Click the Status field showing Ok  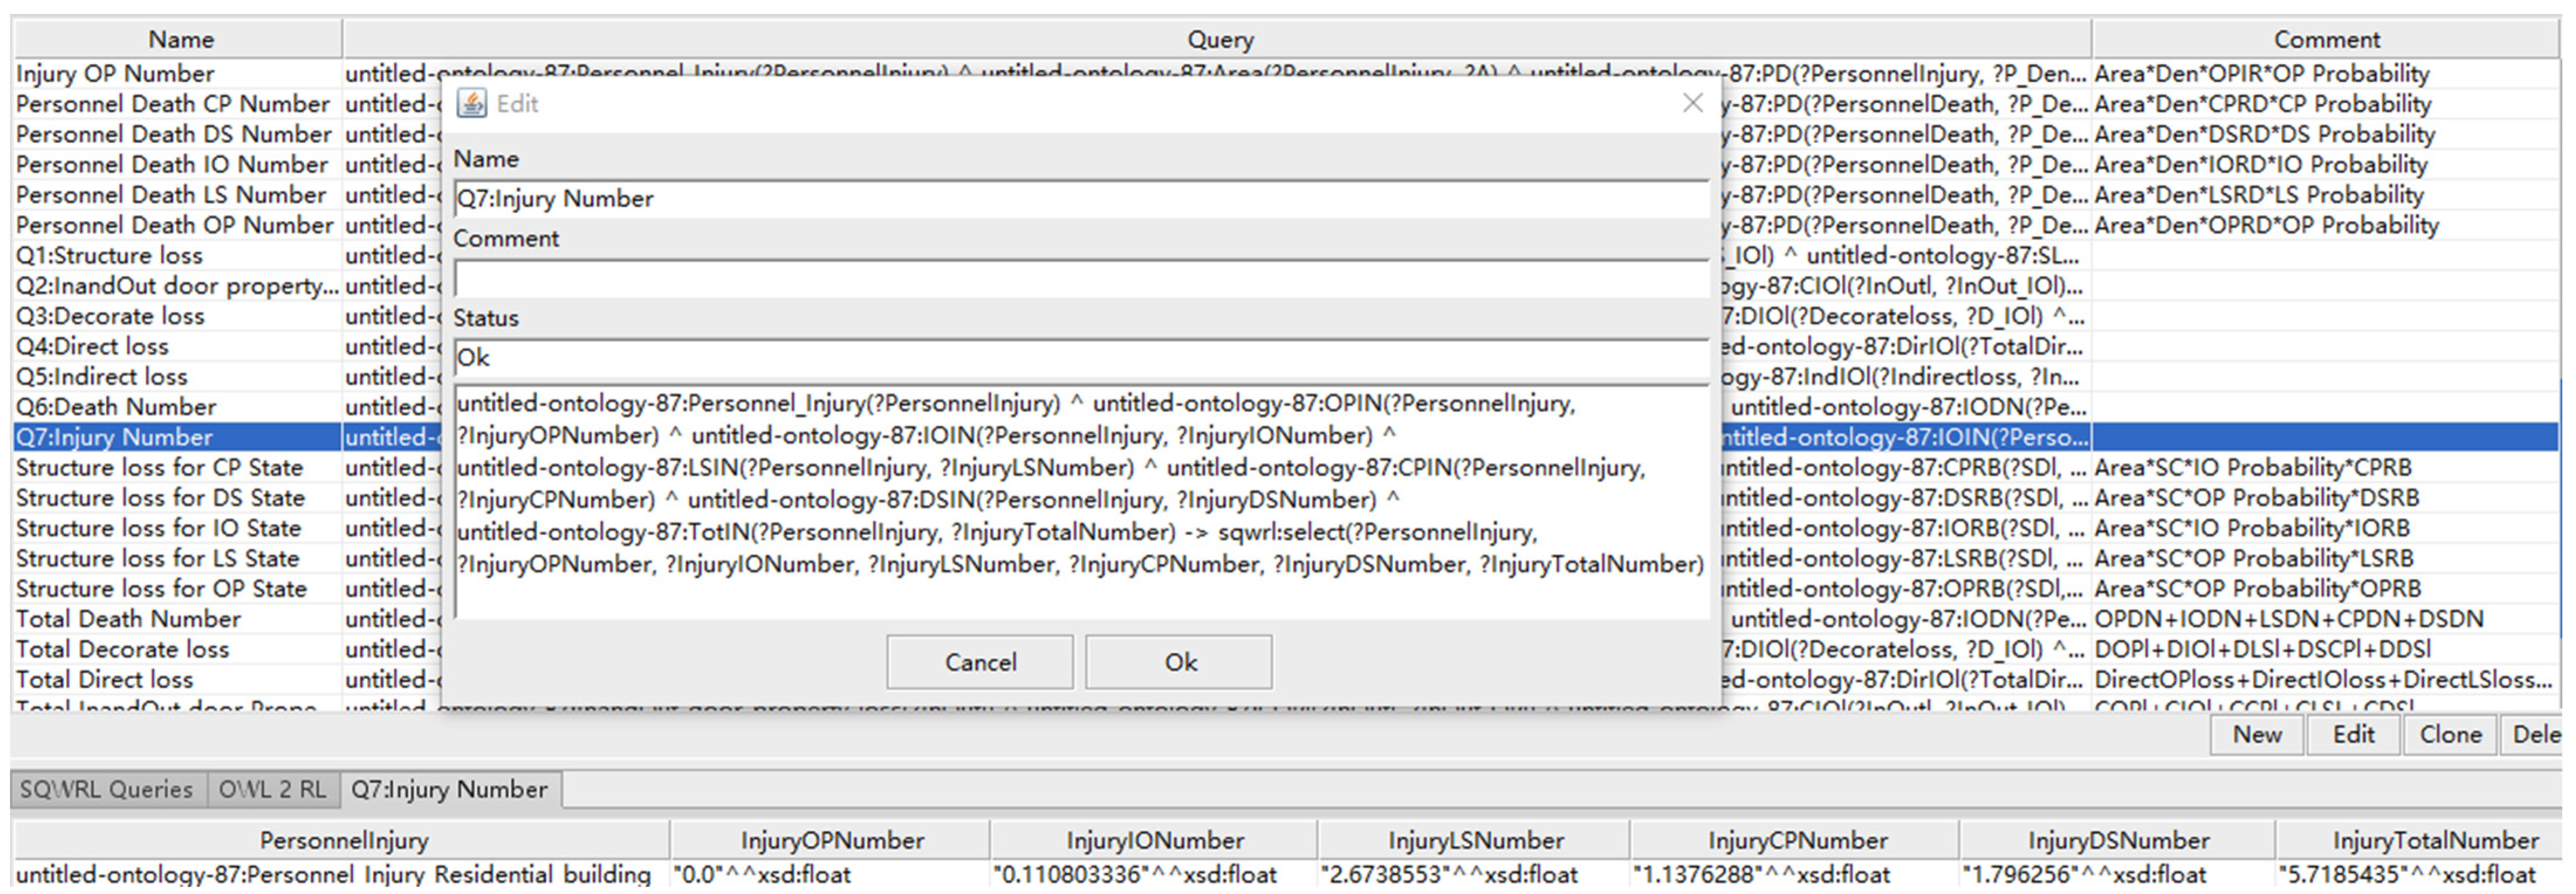click(x=1080, y=358)
